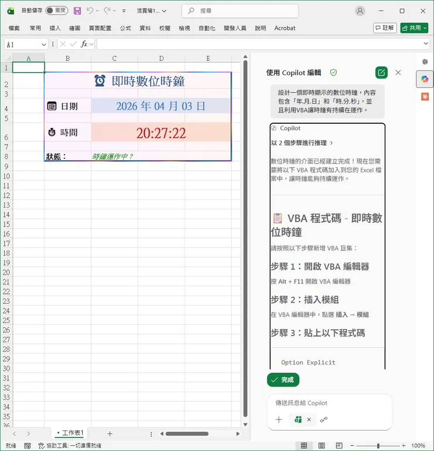
Task: Start a new Copilot chat with green edit icon
Action: point(381,73)
